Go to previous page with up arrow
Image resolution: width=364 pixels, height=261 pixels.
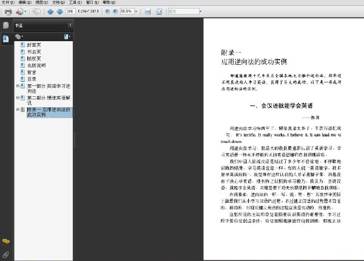click(50, 12)
